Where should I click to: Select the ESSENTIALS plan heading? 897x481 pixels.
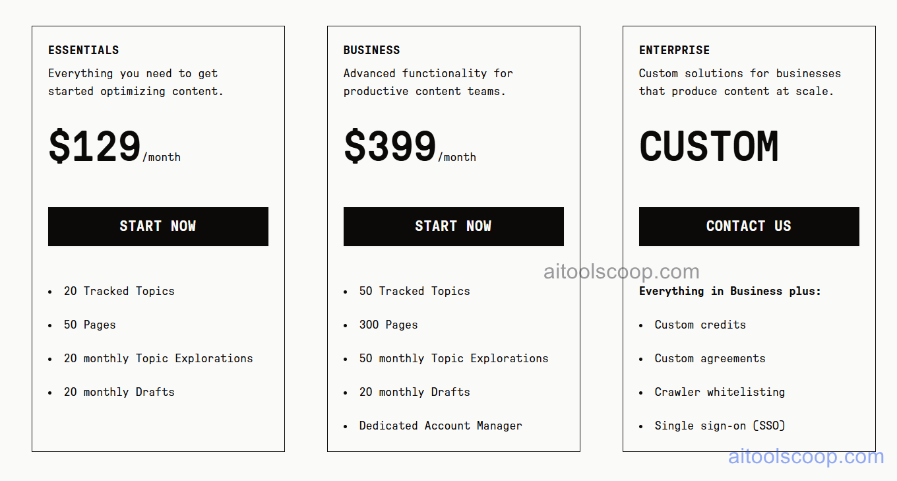83,49
